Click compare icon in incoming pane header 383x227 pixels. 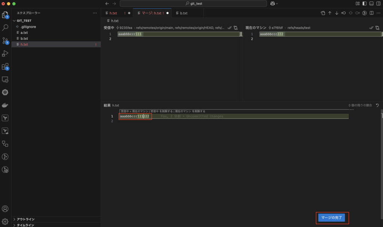(236, 28)
